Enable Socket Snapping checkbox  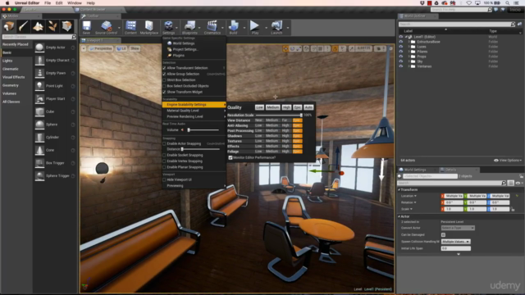[x=164, y=155]
